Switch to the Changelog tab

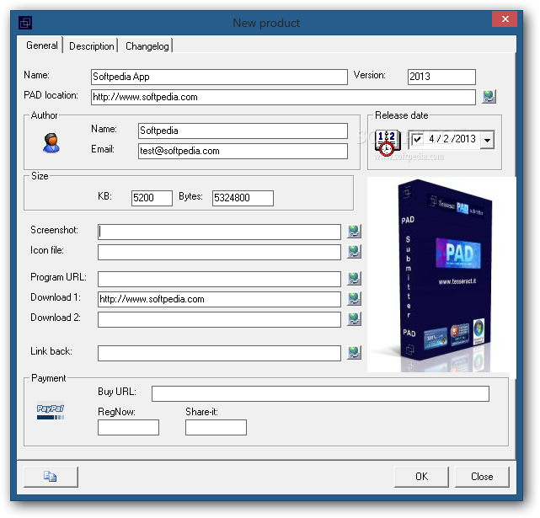(147, 46)
